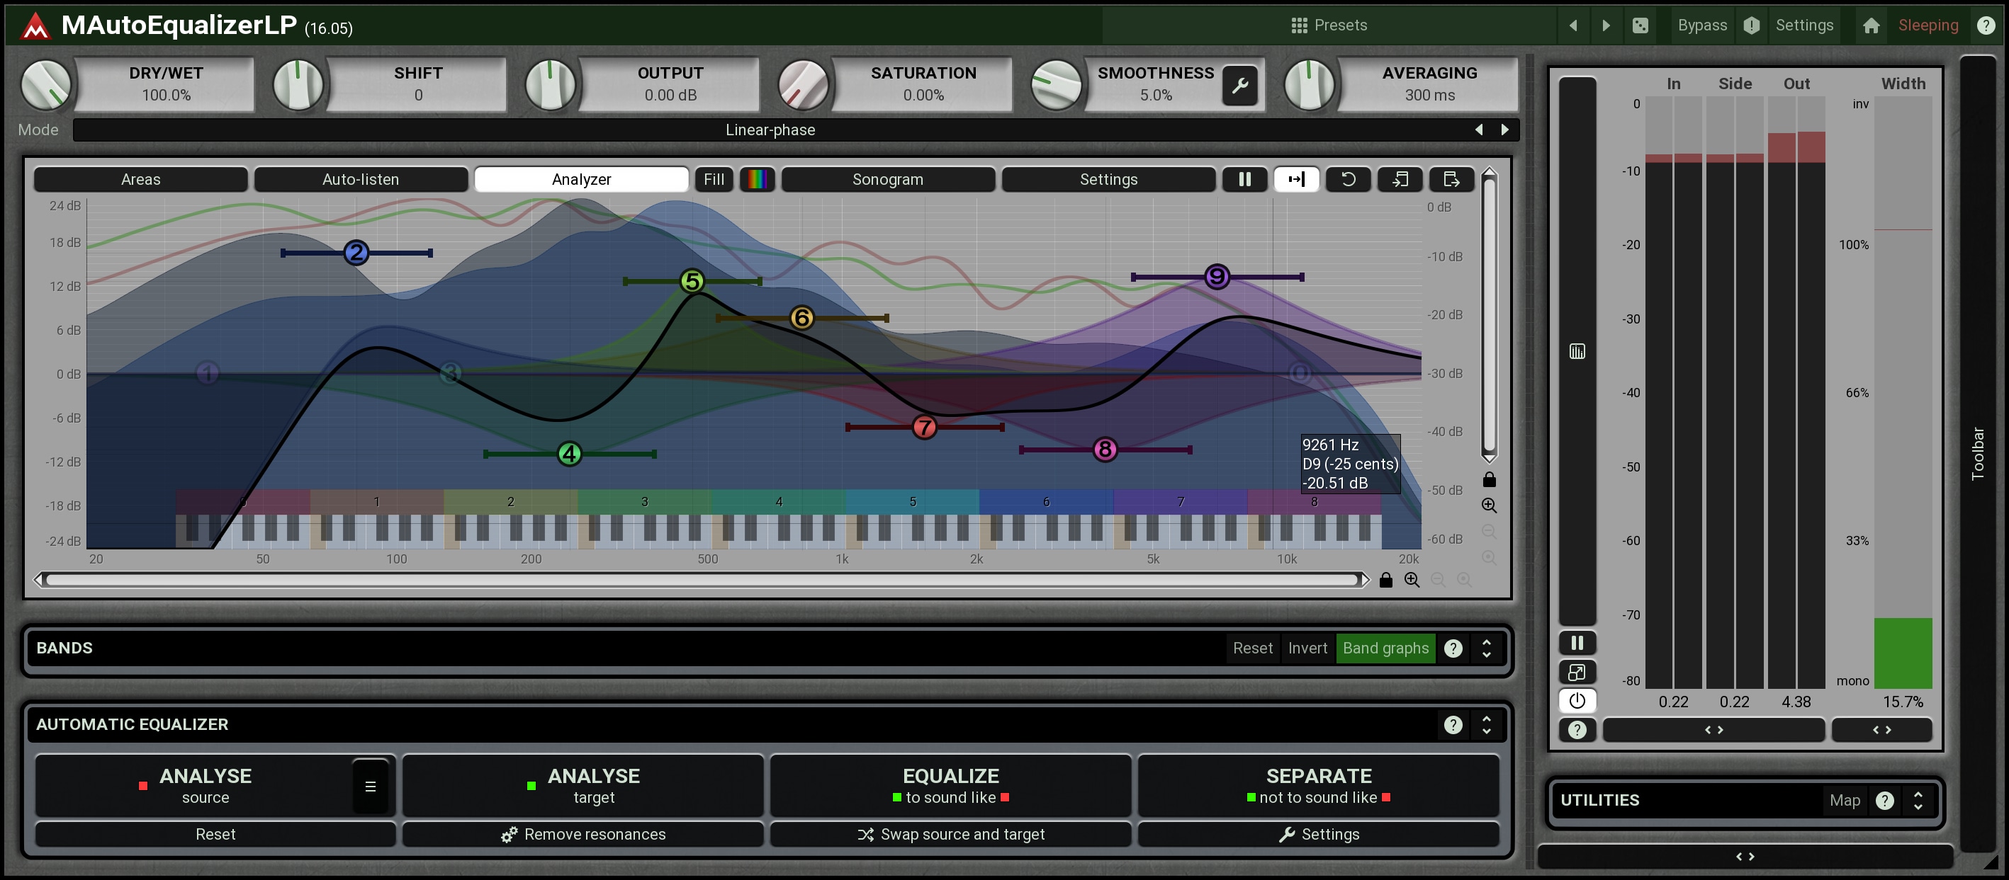Select band 7 node
Viewport: 2009px width, 880px height.
[924, 426]
